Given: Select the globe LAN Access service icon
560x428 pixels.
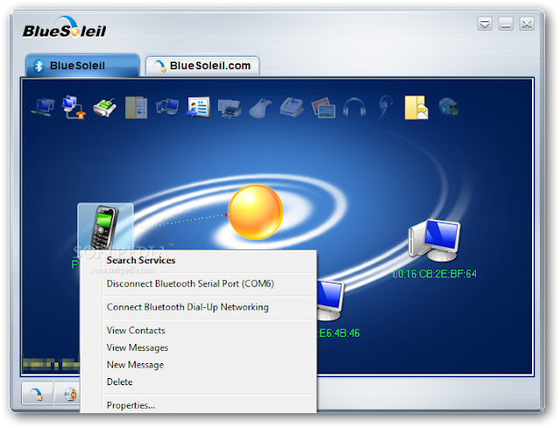Looking at the screenshot, I should 448,107.
